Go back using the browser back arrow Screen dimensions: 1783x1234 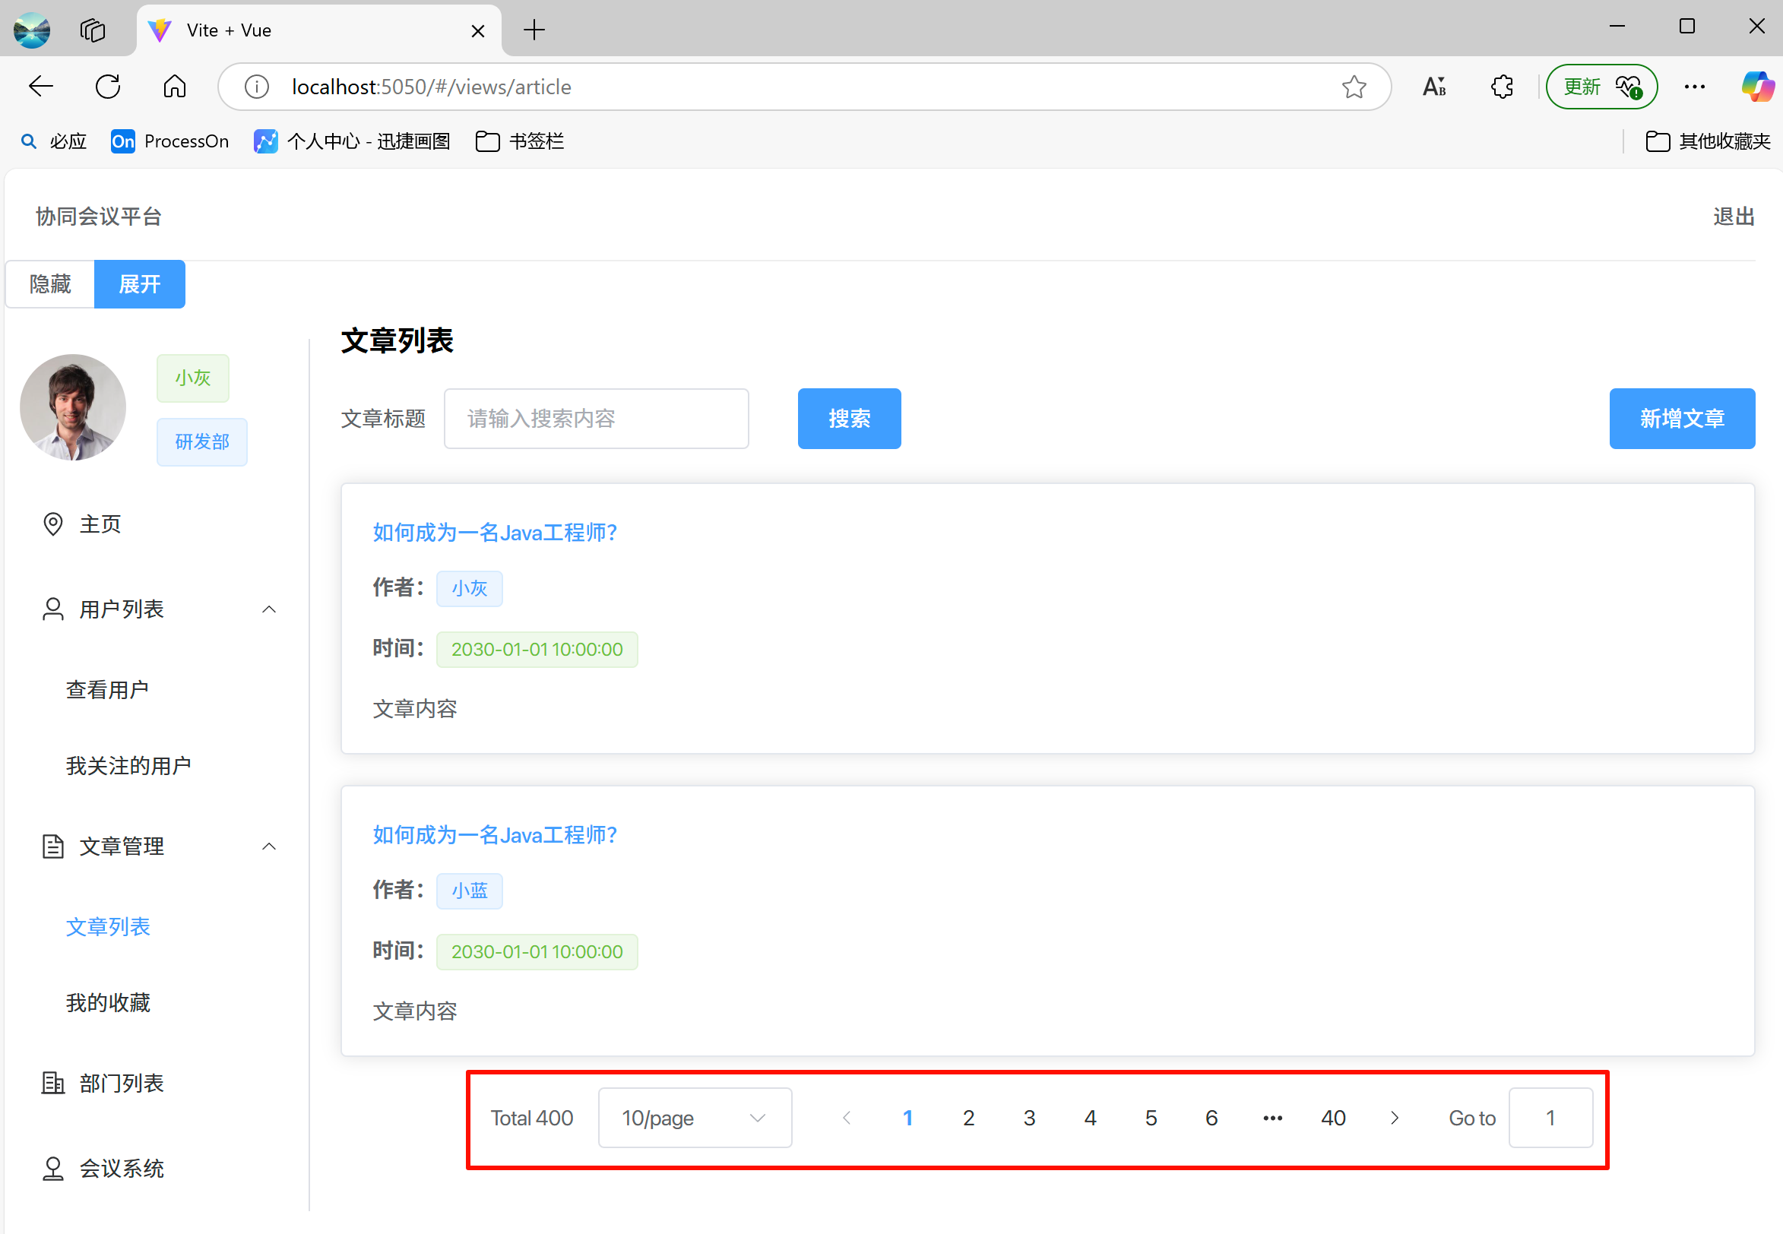point(40,87)
